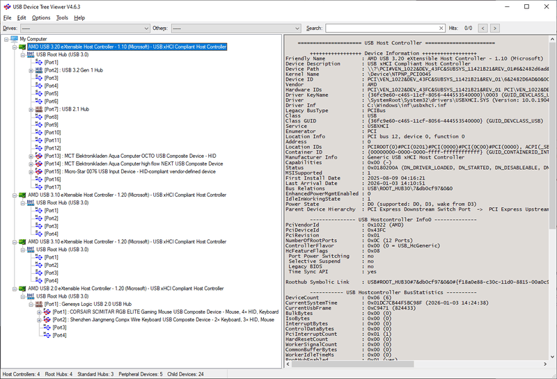
Task: Go to previous search hit
Action: [483, 28]
